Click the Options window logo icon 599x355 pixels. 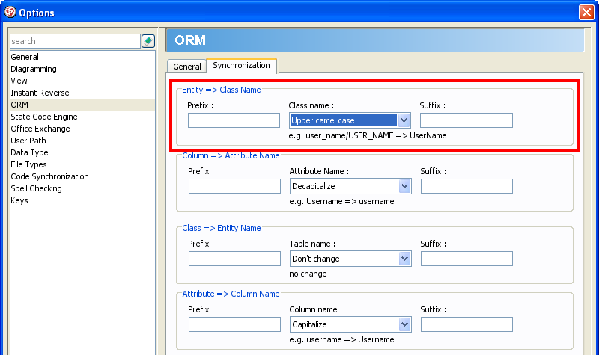tap(10, 12)
